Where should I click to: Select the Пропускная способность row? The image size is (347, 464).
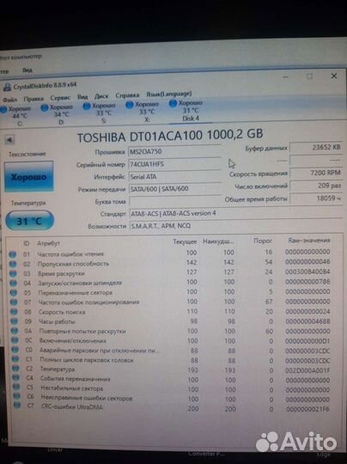point(170,263)
